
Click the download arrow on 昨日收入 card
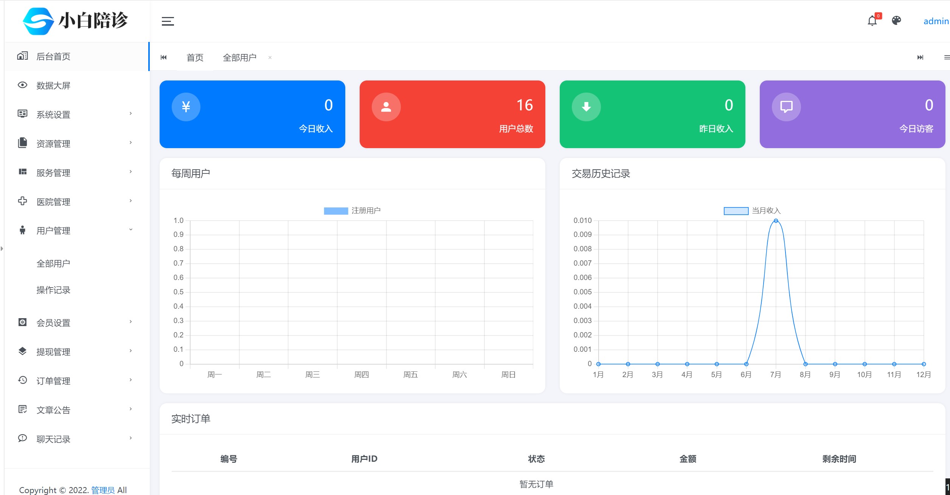[x=586, y=107]
